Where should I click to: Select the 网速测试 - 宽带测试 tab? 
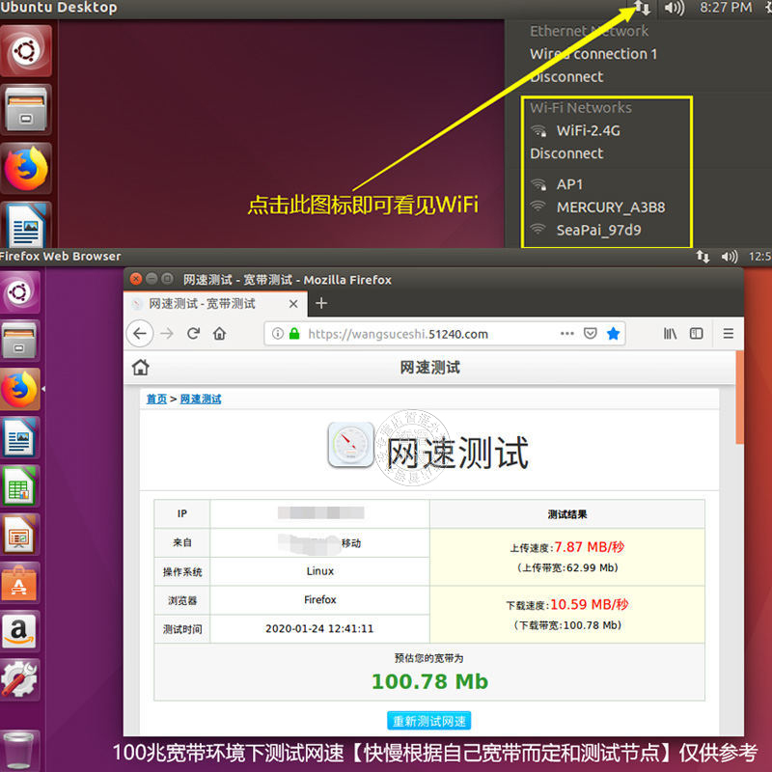tap(215, 304)
